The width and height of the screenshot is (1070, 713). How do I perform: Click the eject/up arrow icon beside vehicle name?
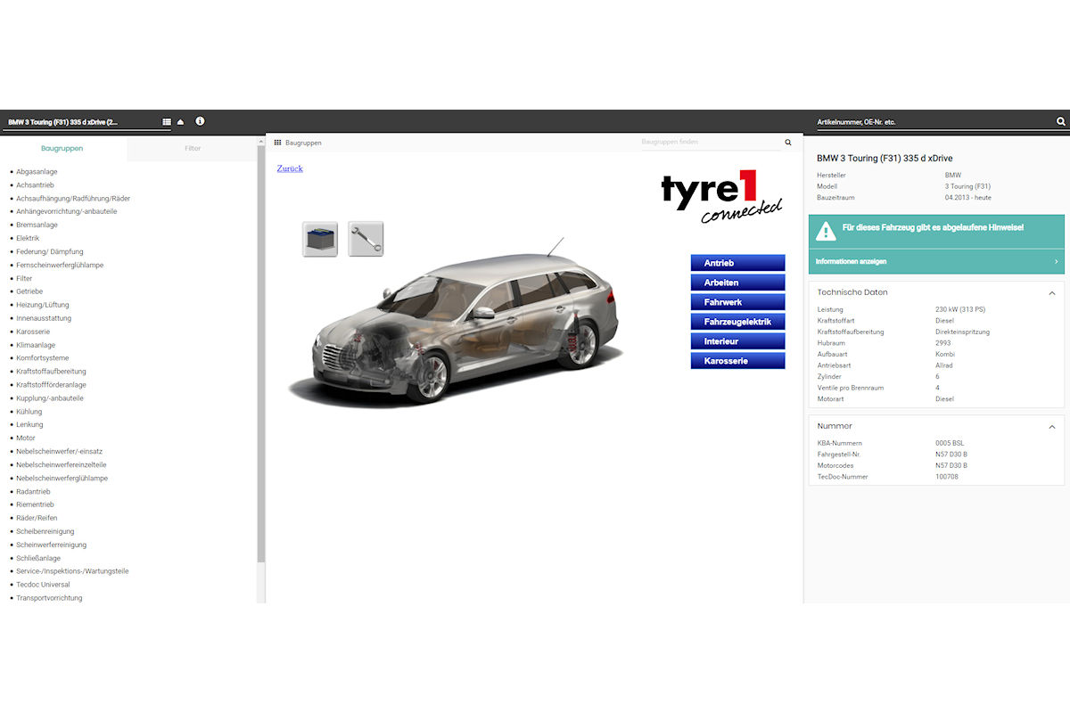click(181, 121)
